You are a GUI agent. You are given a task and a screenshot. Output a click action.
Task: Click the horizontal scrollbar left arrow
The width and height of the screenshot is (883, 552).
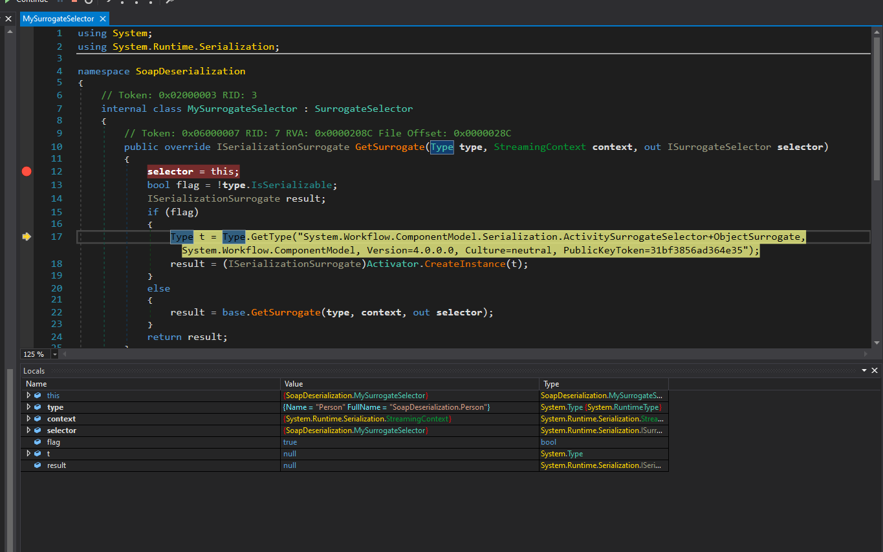click(64, 354)
